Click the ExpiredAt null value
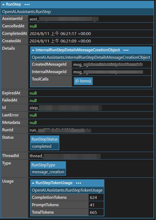 33,93
